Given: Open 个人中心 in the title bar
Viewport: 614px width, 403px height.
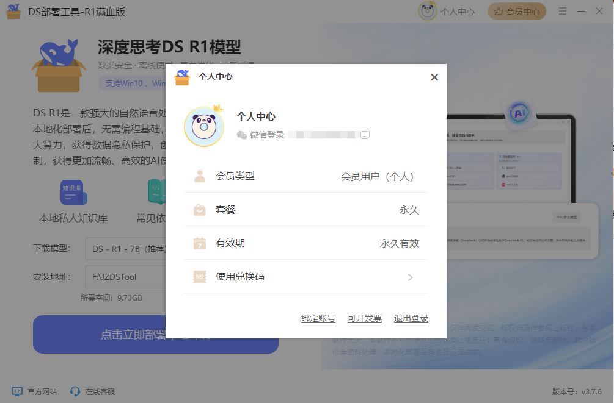Looking at the screenshot, I should point(458,12).
